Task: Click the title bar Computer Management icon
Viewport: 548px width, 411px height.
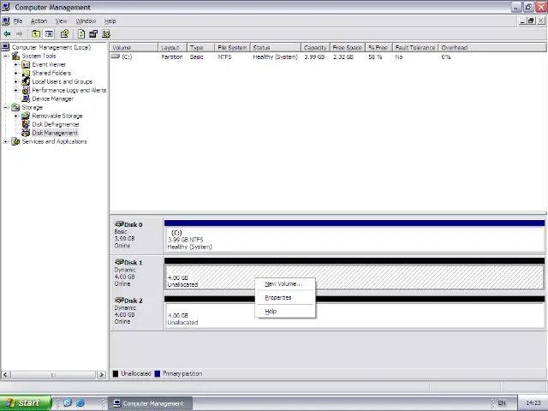Action: (x=6, y=7)
